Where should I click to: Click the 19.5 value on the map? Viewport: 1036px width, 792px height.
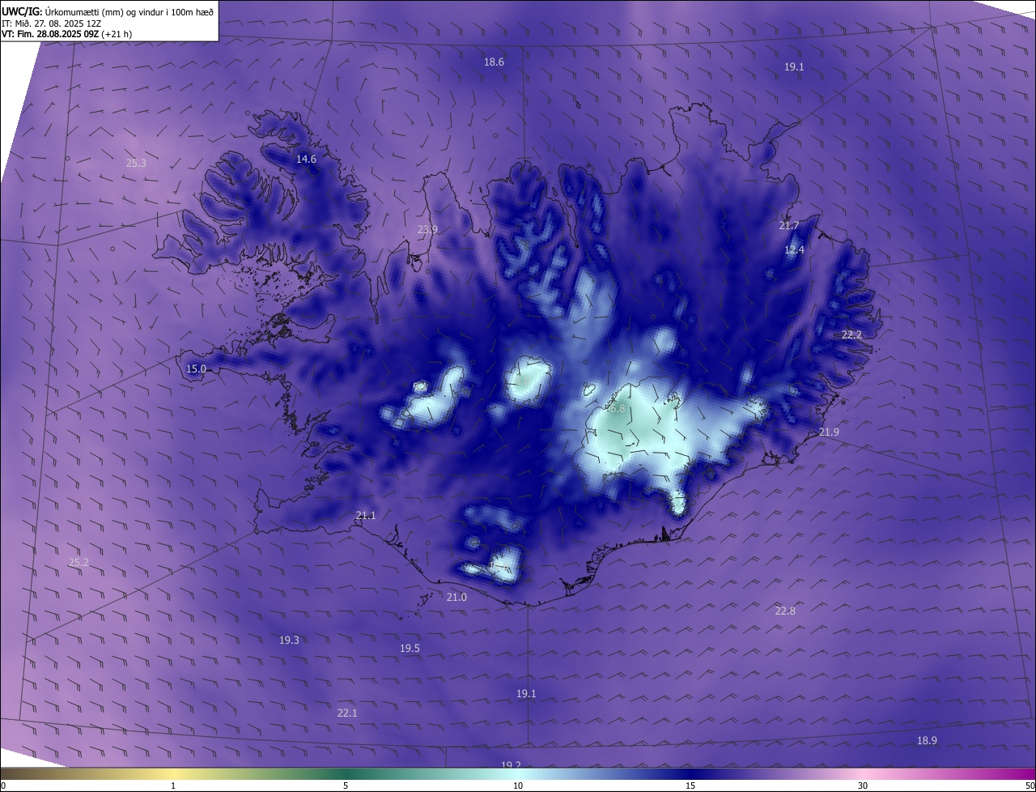point(410,648)
